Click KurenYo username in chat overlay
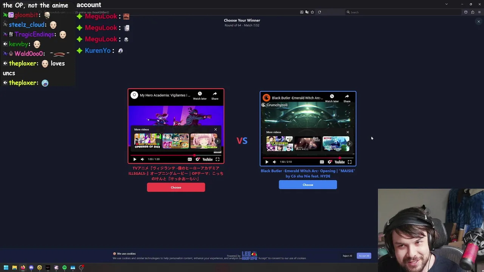 [x=98, y=51]
